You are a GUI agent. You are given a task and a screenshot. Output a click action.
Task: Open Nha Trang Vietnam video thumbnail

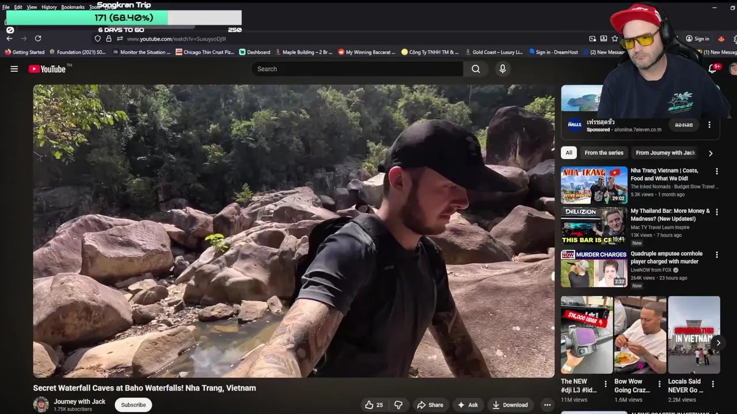[594, 185]
